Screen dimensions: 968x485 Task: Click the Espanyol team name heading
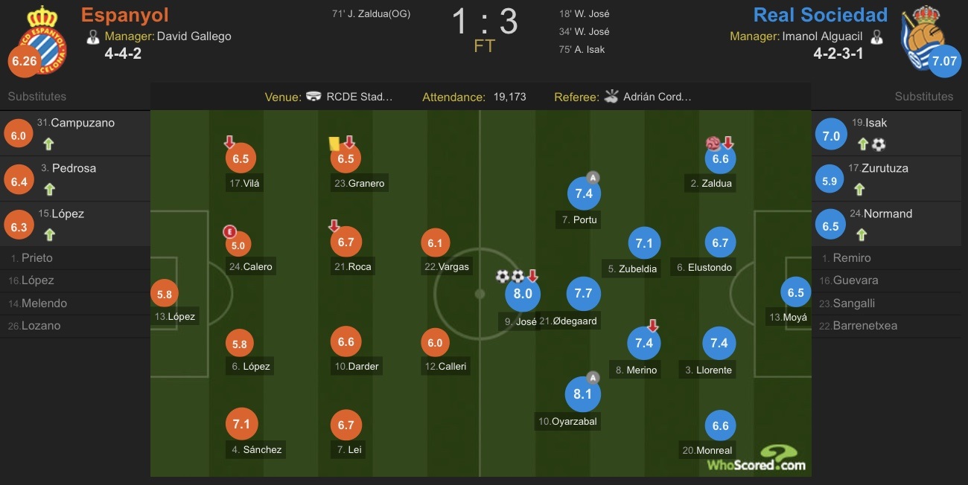pos(125,15)
